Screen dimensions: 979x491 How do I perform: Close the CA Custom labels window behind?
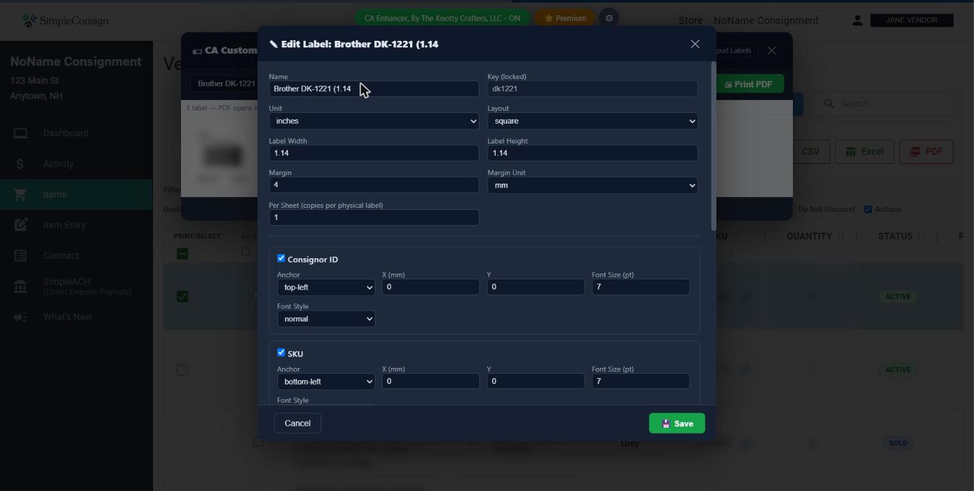[x=772, y=50]
